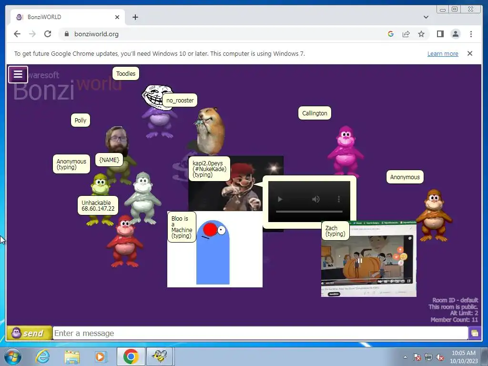
Task: Open video more options three dots
Action: [x=339, y=199]
